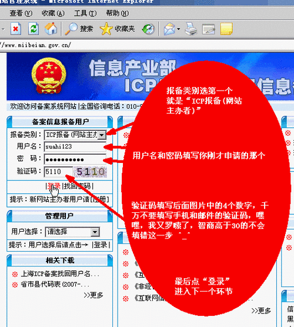Click the Mail envelope icon
This screenshot has width=294, height=327.
(169, 29)
